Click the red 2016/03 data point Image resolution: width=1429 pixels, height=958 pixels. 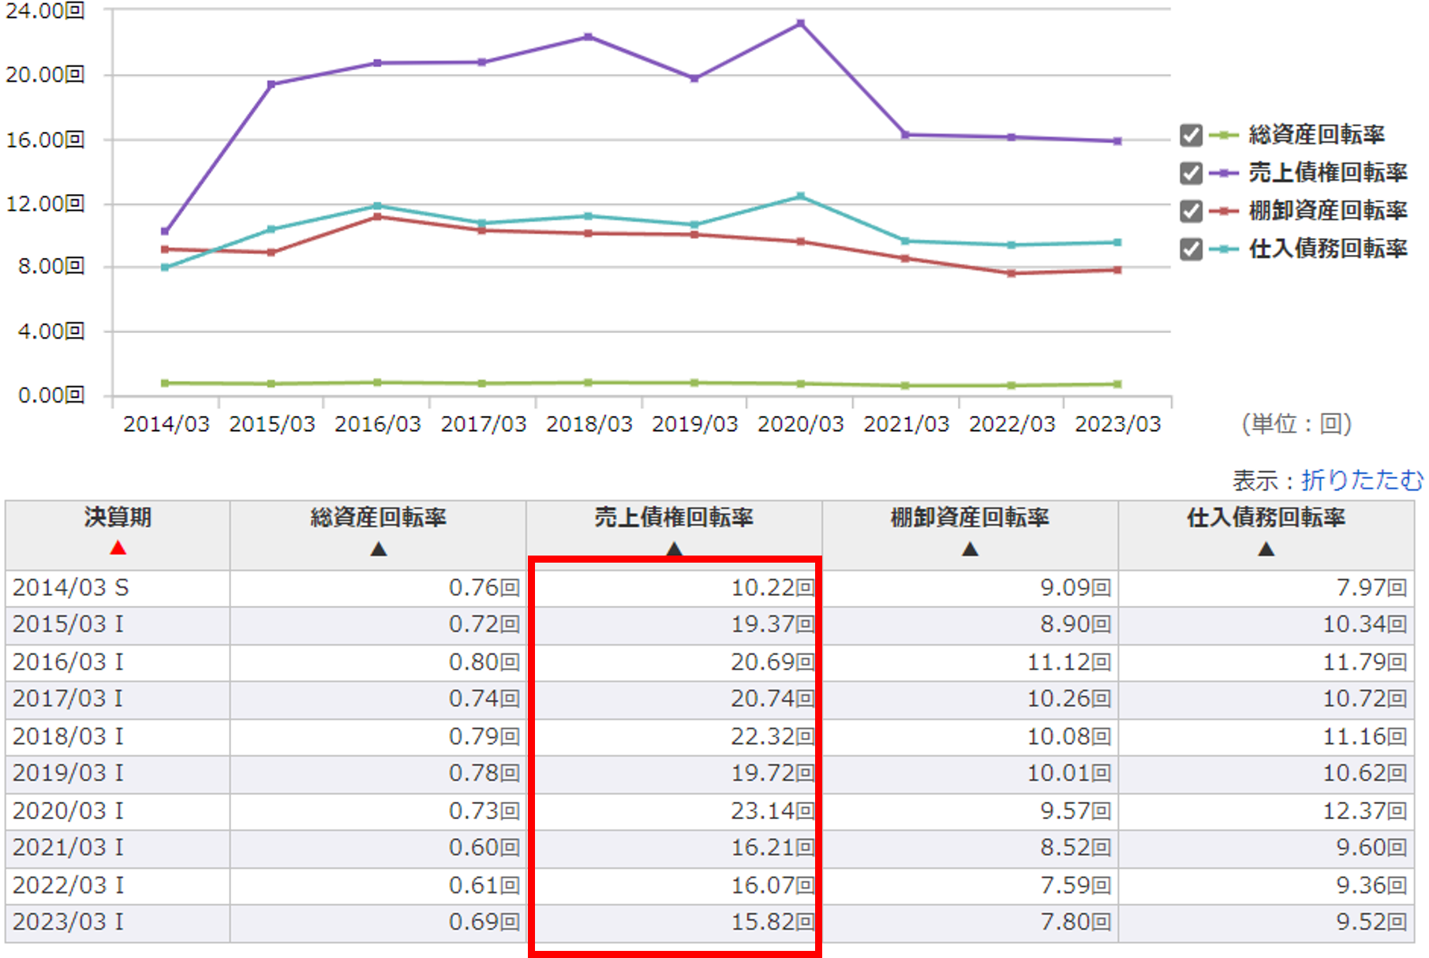point(377,216)
